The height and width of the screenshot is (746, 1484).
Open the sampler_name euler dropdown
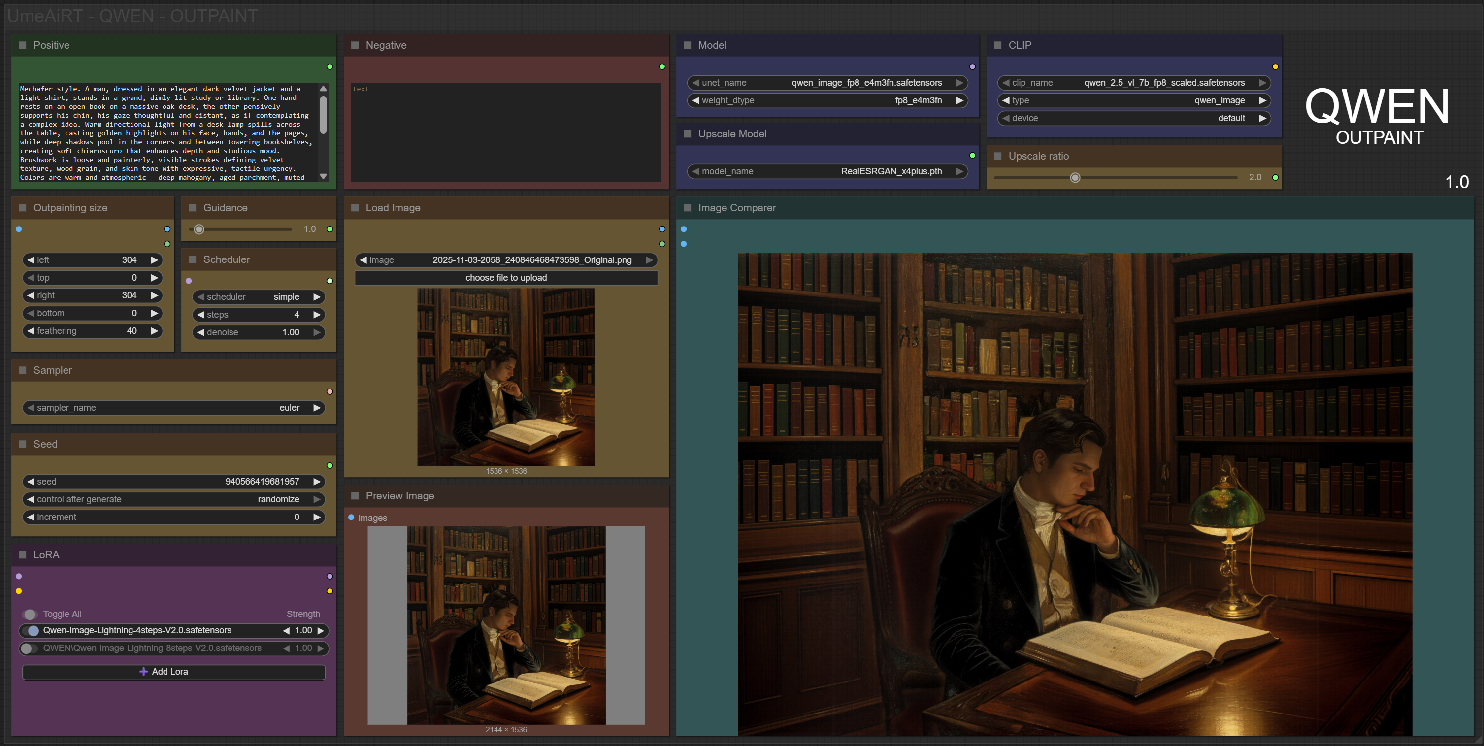pos(173,407)
